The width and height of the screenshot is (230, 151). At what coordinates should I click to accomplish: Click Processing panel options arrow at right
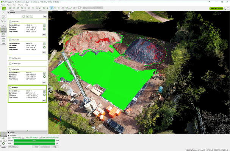(58, 136)
